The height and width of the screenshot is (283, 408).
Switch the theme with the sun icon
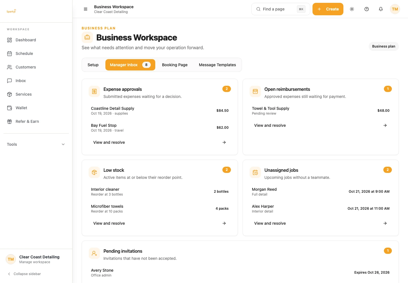point(352,9)
